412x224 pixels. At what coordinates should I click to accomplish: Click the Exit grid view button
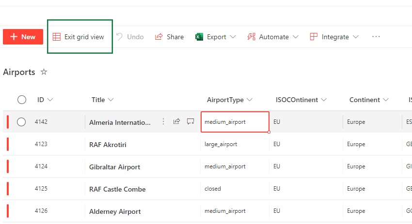79,37
